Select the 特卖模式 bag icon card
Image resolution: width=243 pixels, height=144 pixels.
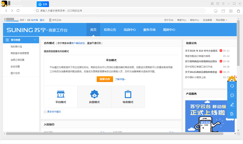click(128, 97)
